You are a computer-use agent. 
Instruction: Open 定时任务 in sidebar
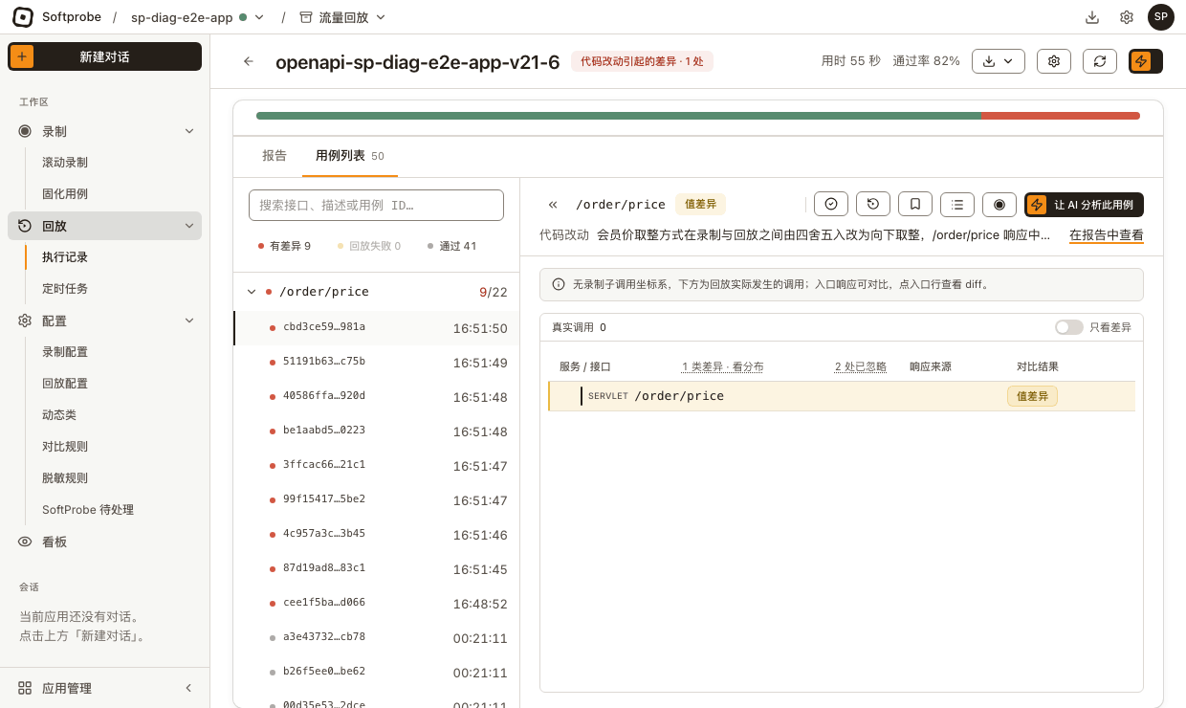click(x=65, y=288)
